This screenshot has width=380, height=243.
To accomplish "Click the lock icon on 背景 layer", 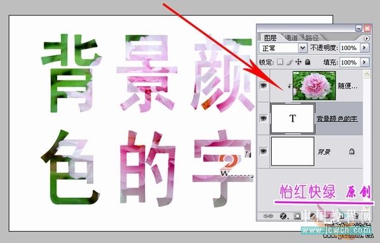I will point(351,152).
